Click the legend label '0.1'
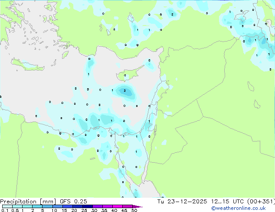 tap(5, 210)
